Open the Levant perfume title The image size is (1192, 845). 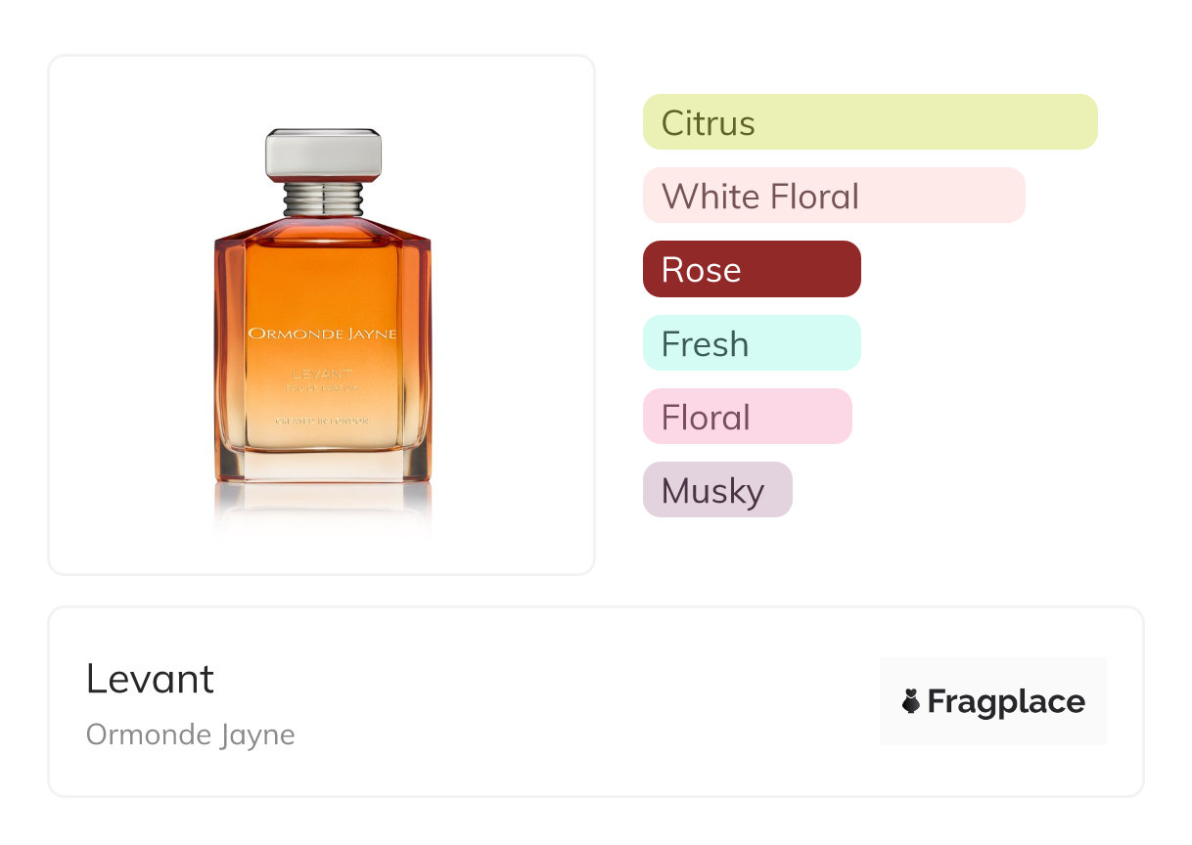coord(150,679)
